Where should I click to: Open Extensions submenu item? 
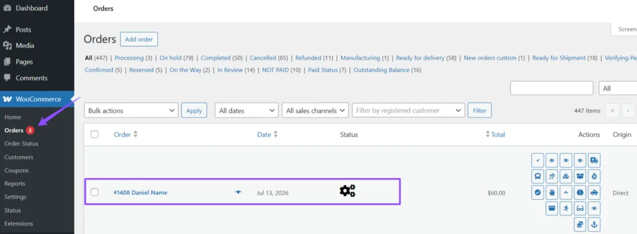[x=19, y=223]
